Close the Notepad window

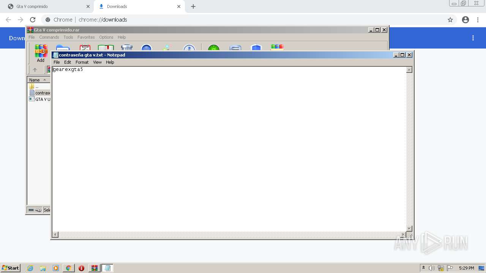coord(409,55)
